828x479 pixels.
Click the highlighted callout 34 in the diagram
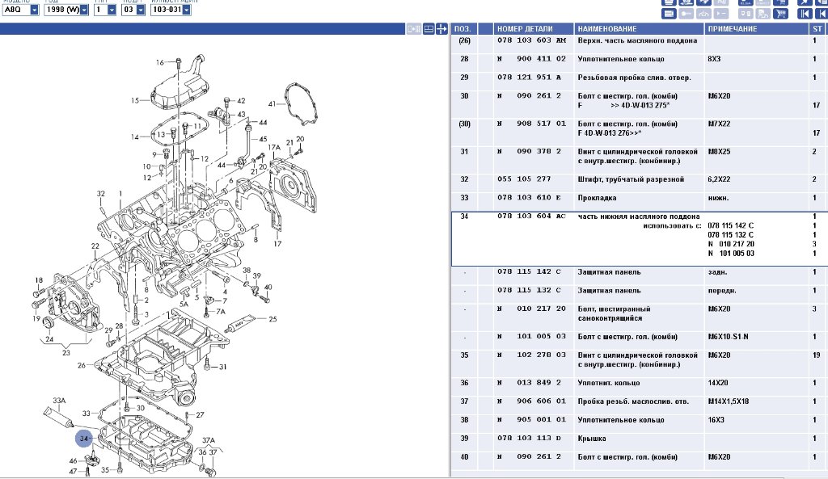point(85,439)
